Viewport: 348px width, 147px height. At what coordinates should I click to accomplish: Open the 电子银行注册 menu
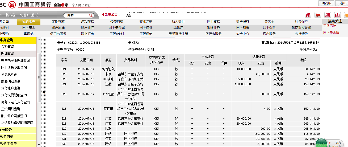pos(178,34)
